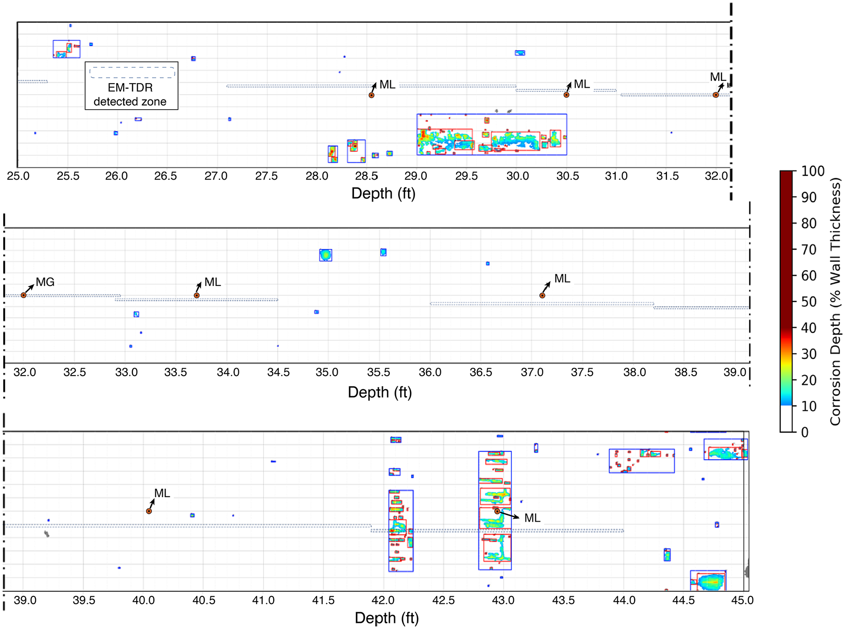845x629 pixels.
Task: Click the ML marker near depth 30.5
Action: [567, 95]
